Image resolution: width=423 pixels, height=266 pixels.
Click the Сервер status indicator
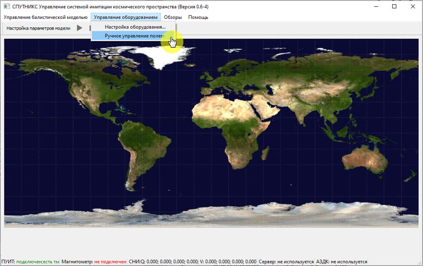pyautogui.click(x=286, y=262)
